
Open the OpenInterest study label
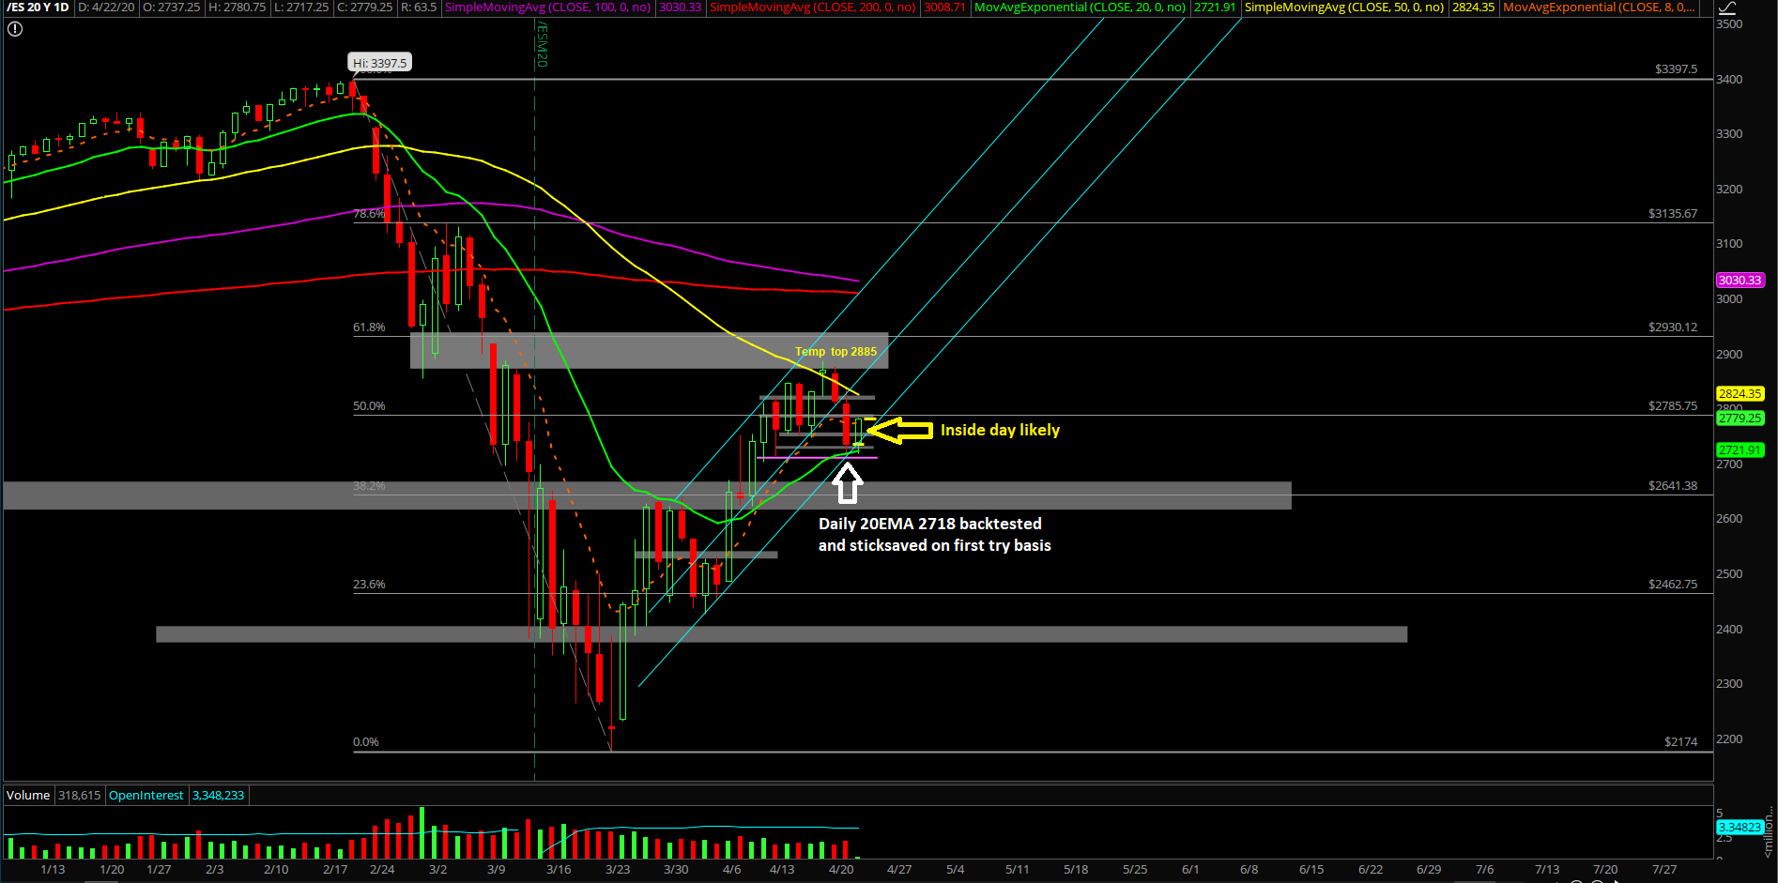pyautogui.click(x=146, y=796)
